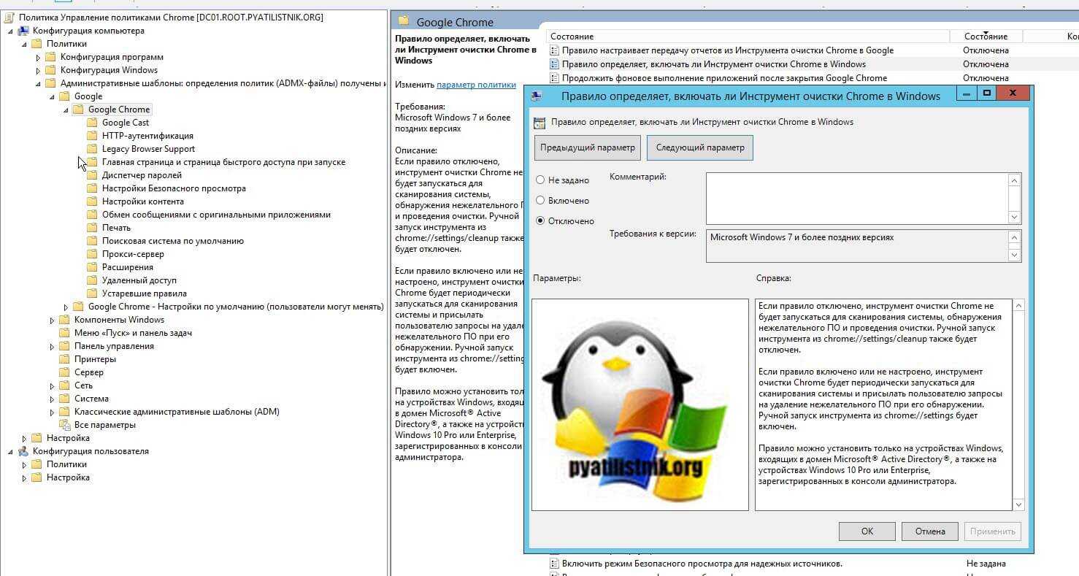Select the Принтеры folder icon

click(64, 359)
